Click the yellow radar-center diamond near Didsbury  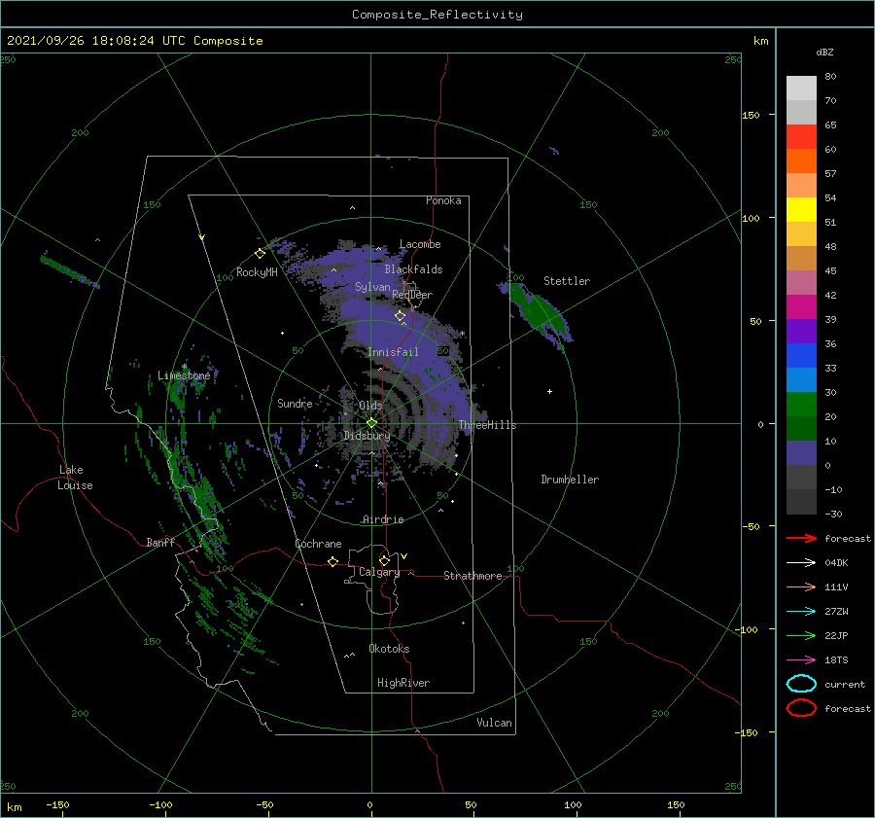coord(371,423)
